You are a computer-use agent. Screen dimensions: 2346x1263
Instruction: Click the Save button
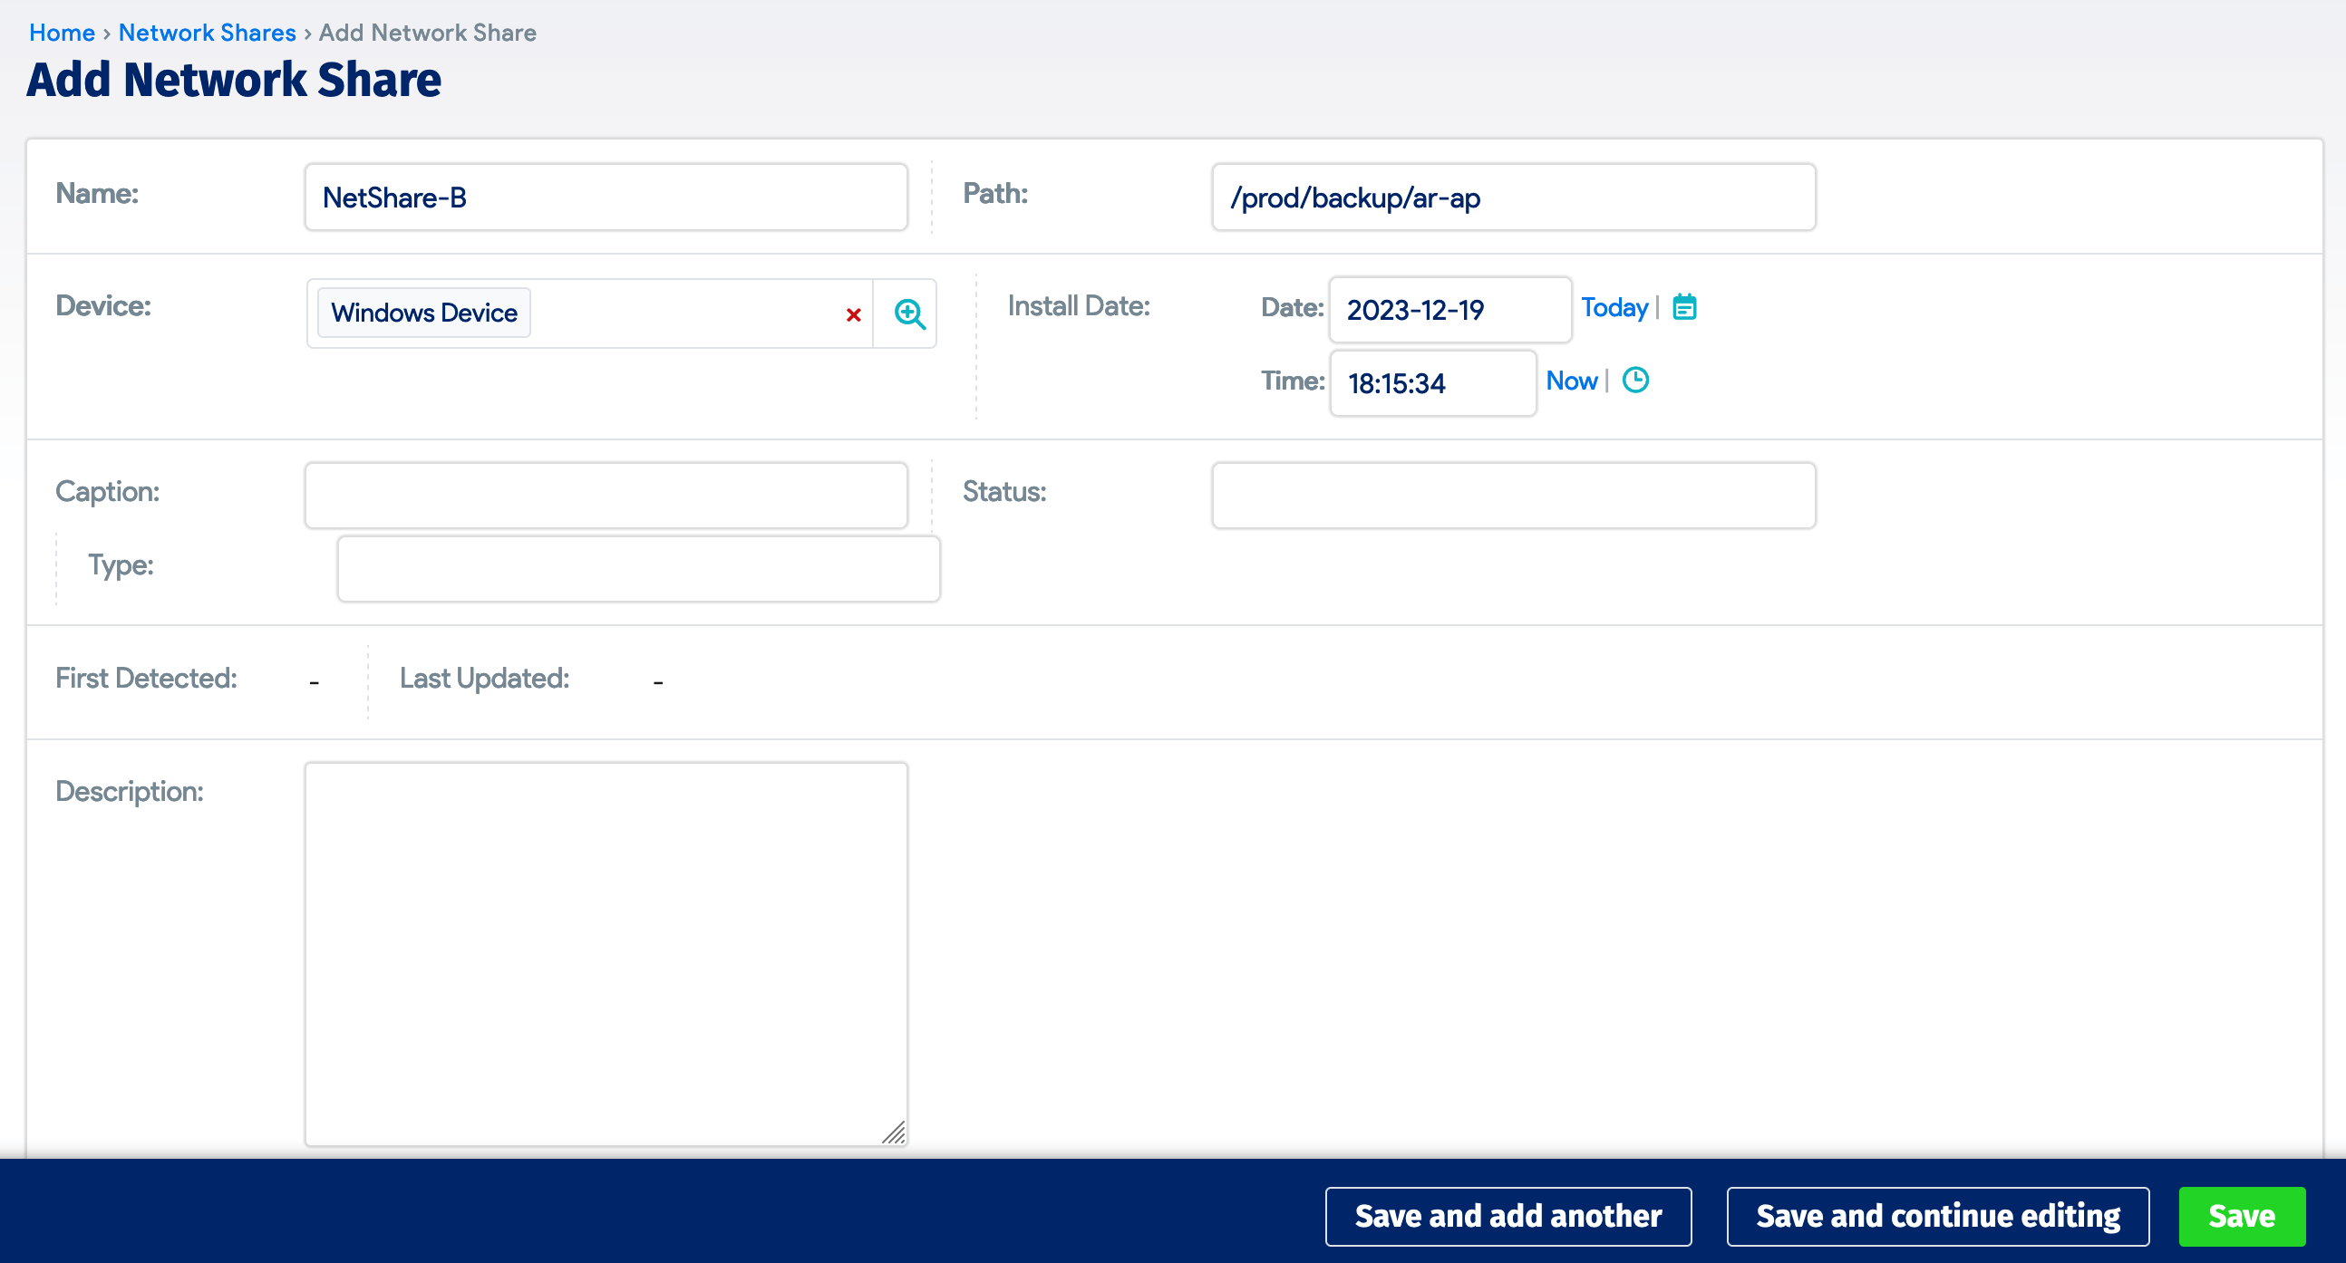point(2242,1216)
